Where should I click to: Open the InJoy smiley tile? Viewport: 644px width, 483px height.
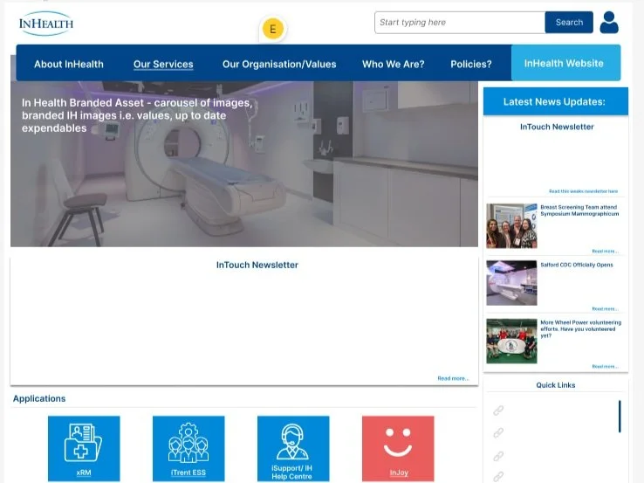(x=398, y=448)
